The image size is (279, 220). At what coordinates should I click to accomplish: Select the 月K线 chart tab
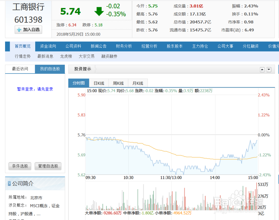pyautogui.click(x=138, y=83)
